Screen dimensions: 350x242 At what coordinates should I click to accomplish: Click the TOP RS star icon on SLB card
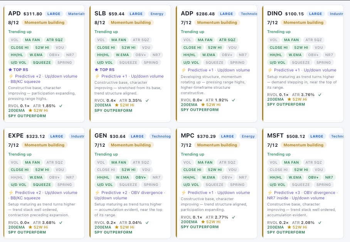pos(96,70)
